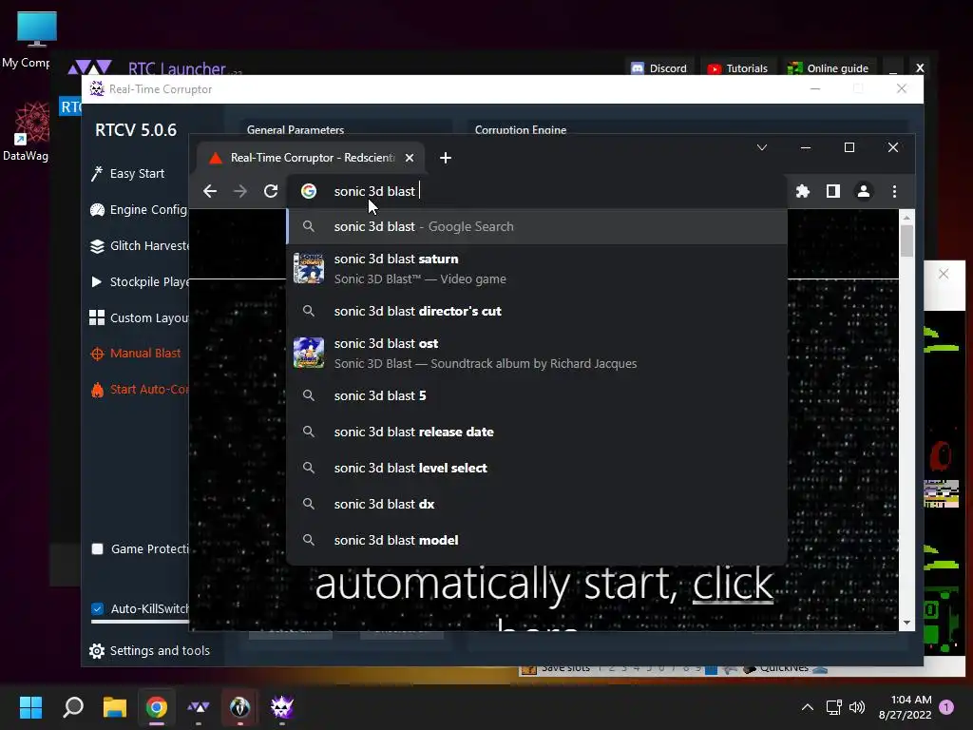Click the Chrome forward arrow
Viewport: 973px width, 730px height.
(x=240, y=191)
